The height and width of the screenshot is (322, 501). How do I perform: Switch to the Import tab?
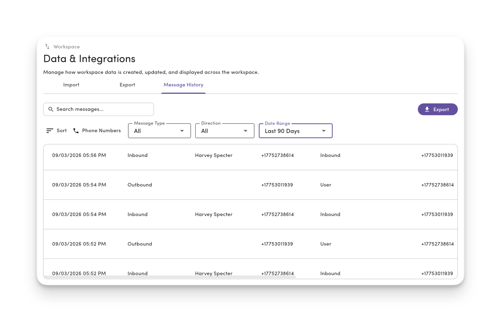[71, 85]
